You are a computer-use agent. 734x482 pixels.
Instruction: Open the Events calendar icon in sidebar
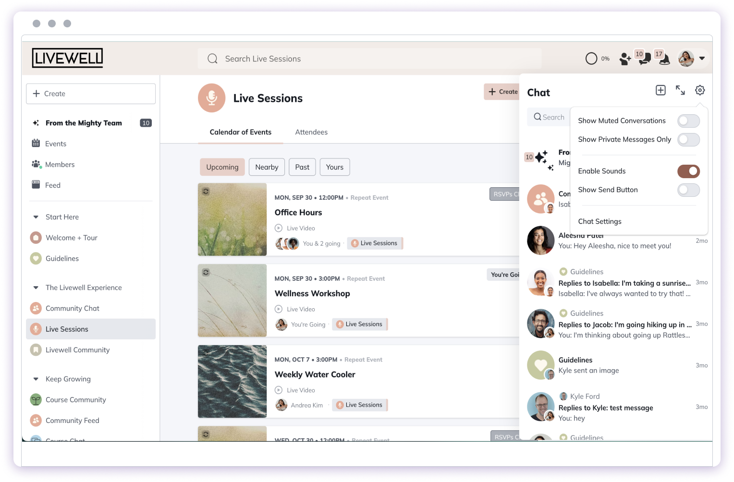point(36,143)
